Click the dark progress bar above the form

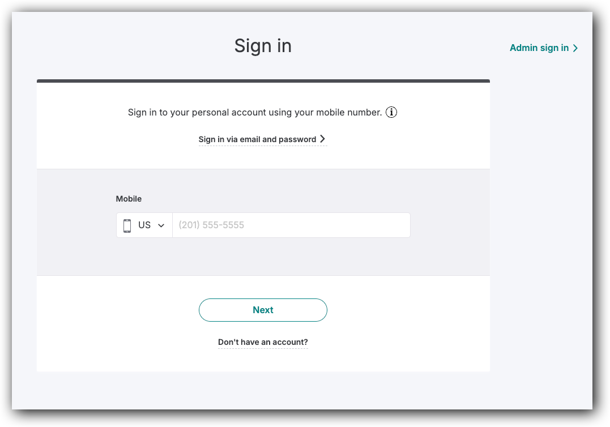[263, 80]
